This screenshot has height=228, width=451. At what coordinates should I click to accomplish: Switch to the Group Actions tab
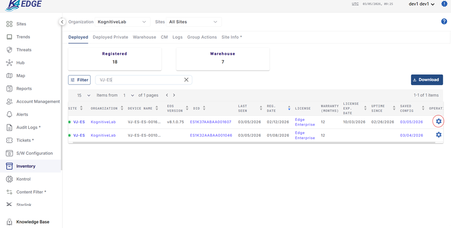point(202,37)
